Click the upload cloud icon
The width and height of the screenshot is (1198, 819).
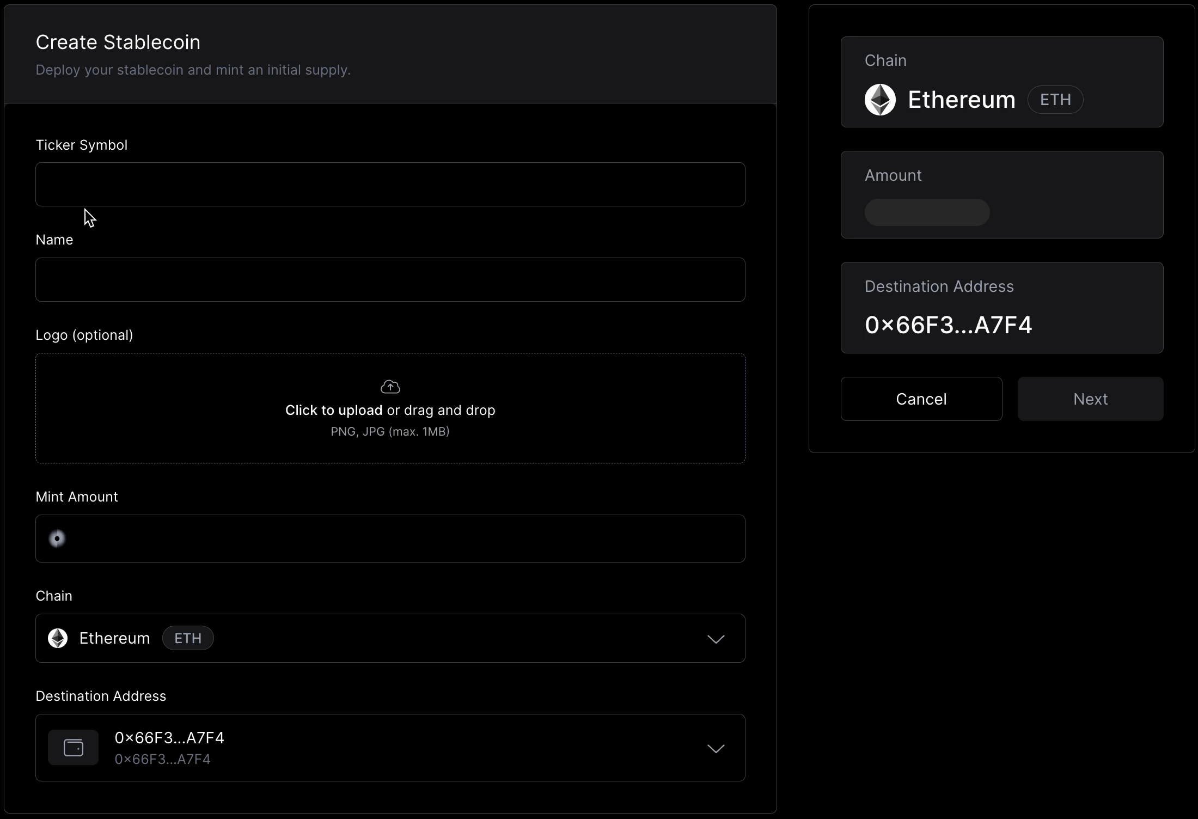[390, 387]
